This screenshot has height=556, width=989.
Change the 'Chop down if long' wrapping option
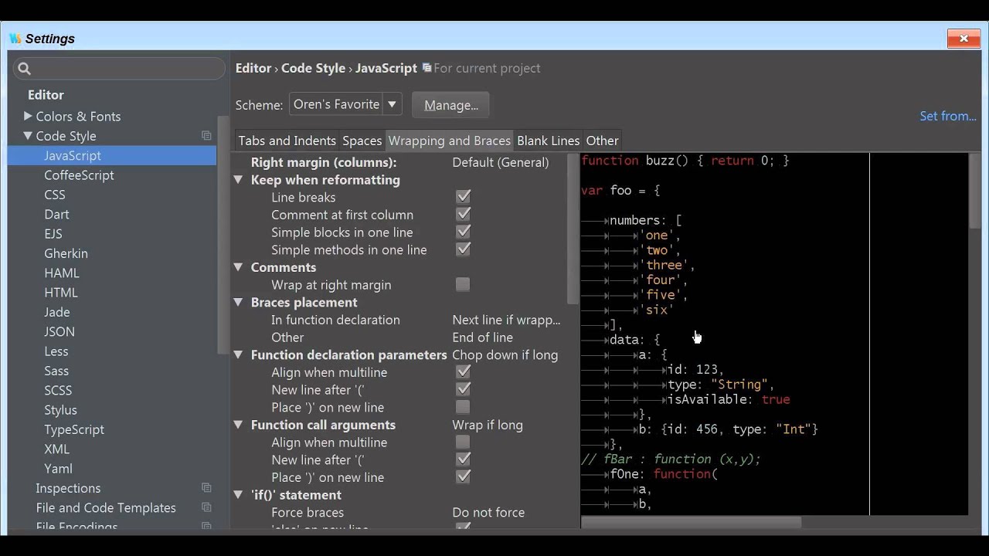coord(505,354)
